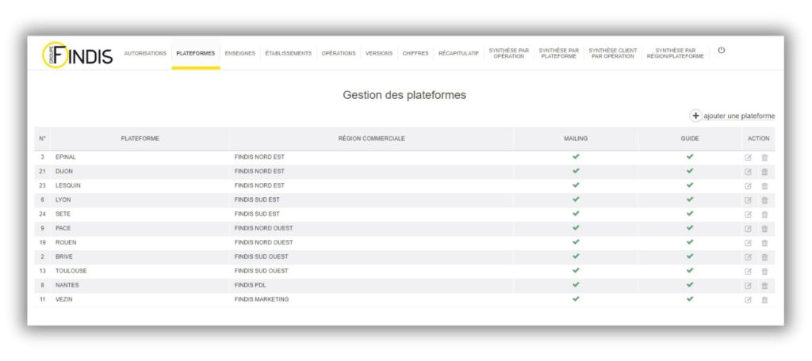Select the PACE platform name cell
This screenshot has width=812, height=361.
(x=63, y=228)
